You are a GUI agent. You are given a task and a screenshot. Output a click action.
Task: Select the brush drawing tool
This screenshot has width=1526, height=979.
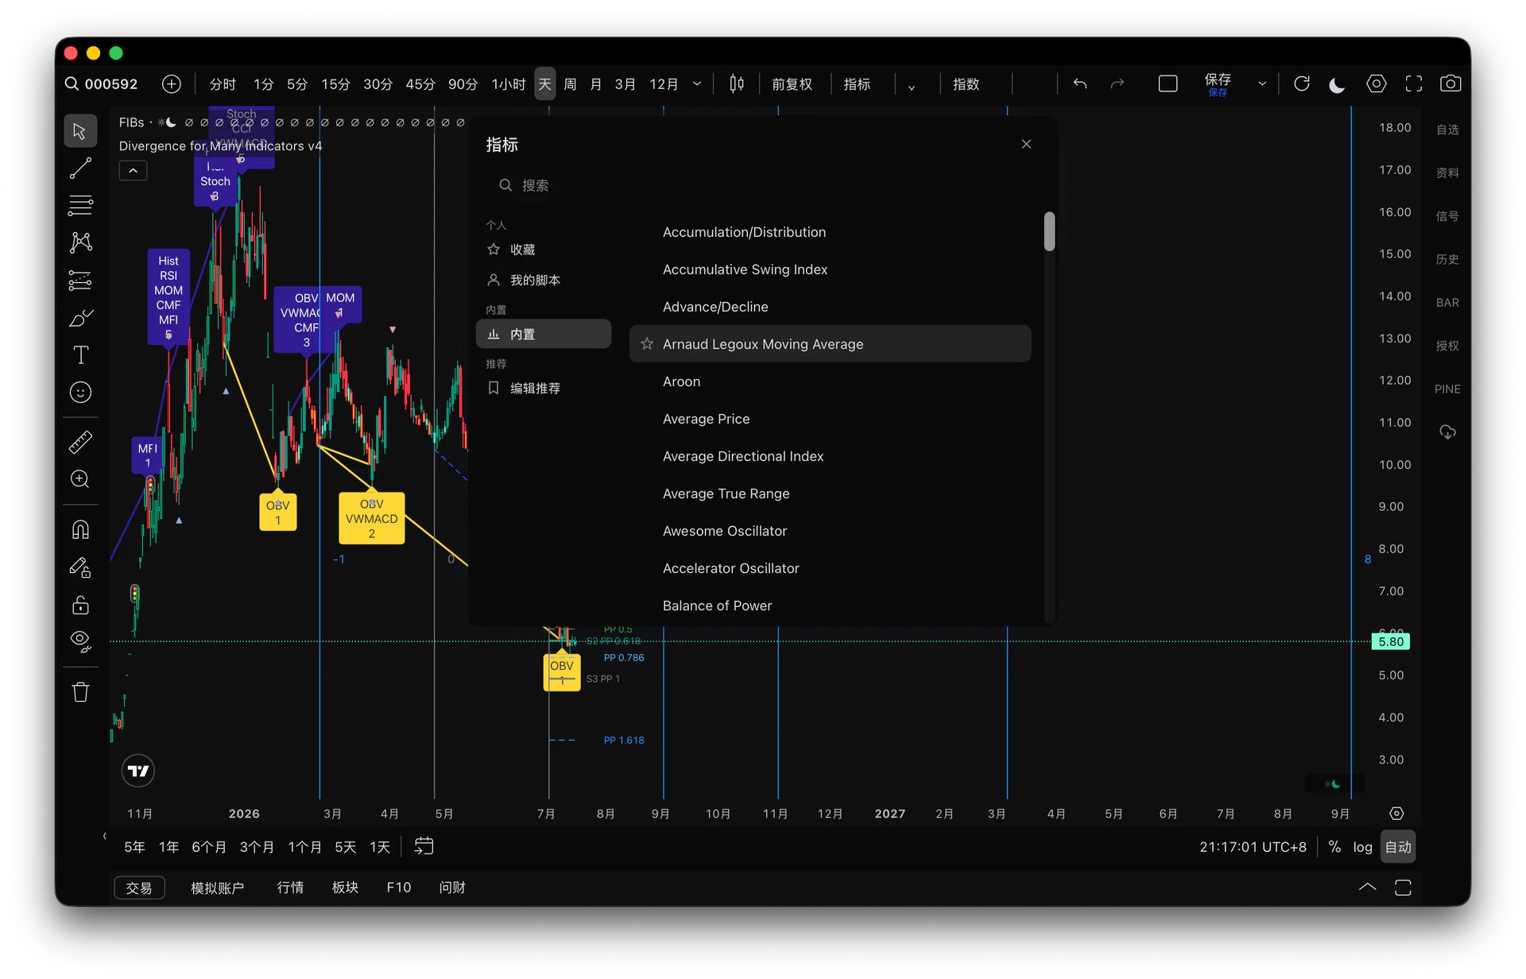[x=80, y=318]
